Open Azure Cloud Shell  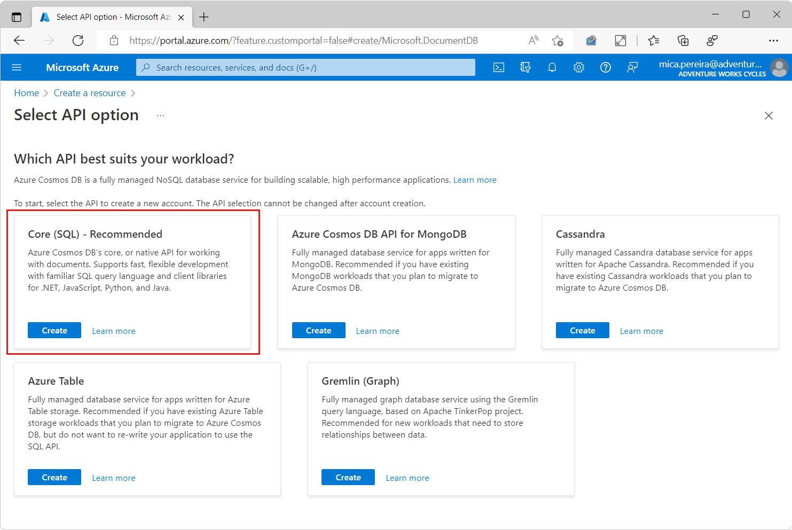click(x=498, y=67)
